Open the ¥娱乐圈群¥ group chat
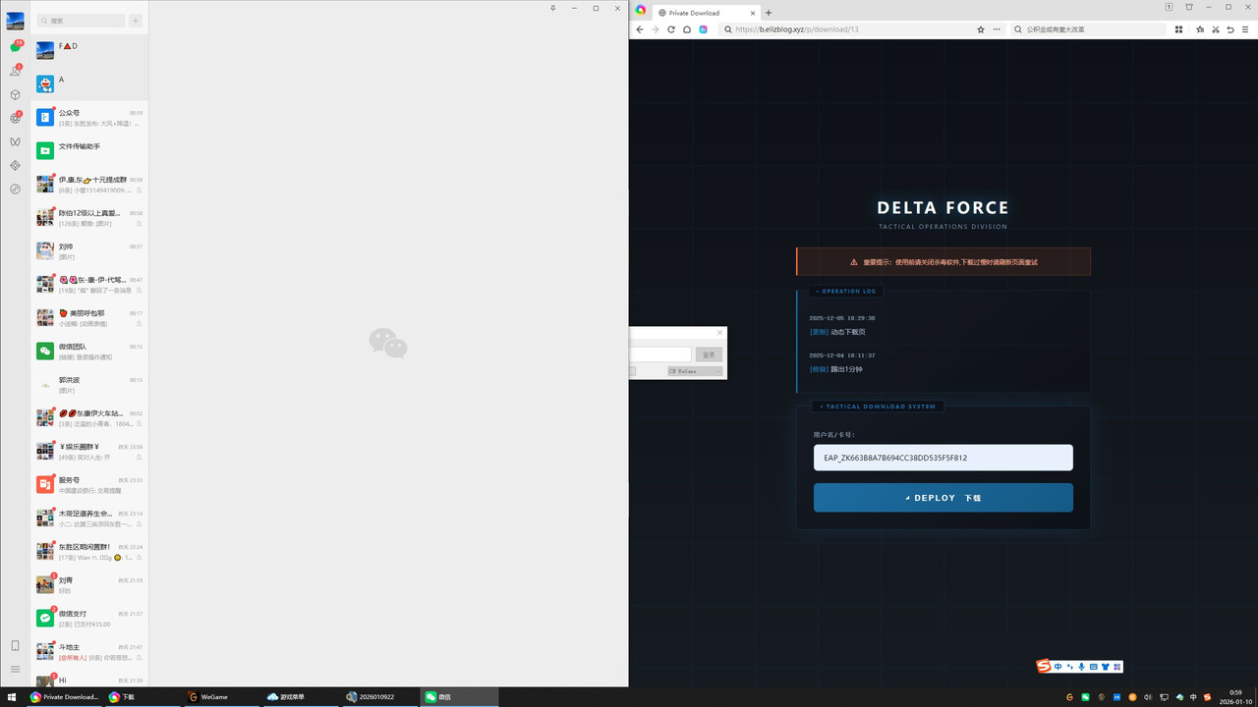This screenshot has height=707, width=1258. click(89, 451)
